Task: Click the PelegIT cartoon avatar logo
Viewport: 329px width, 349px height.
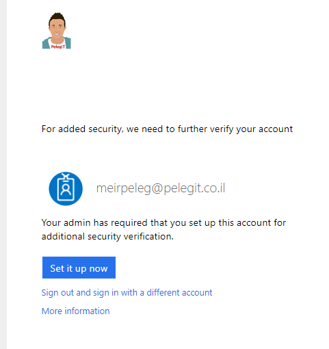Action: (x=57, y=31)
